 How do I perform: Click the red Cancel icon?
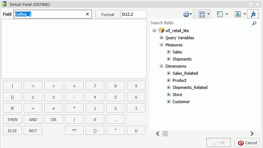coord(241,143)
